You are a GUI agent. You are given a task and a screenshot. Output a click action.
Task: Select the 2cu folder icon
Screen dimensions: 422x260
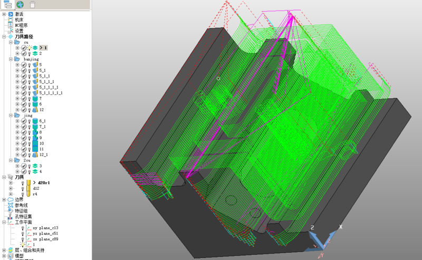coord(17,160)
